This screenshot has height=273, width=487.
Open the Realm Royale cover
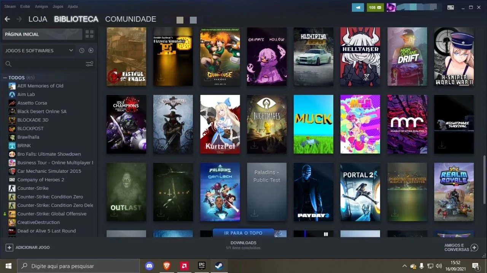point(454,192)
